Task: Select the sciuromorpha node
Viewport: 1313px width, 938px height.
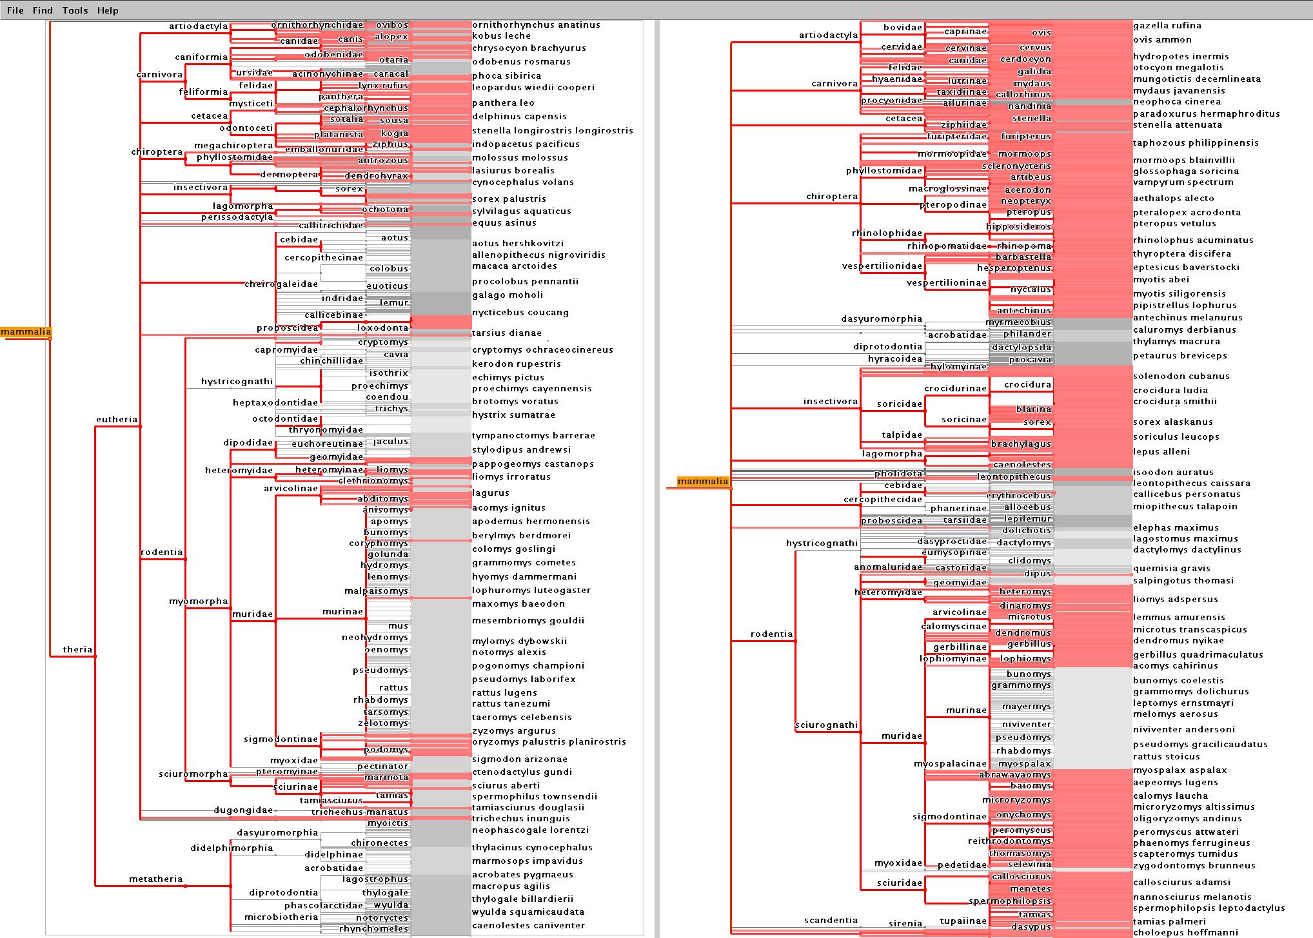Action: [x=193, y=774]
